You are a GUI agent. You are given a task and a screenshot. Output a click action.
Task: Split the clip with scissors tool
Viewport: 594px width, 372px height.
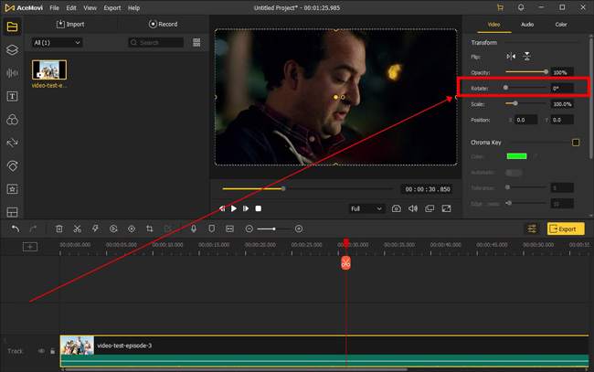tap(78, 229)
